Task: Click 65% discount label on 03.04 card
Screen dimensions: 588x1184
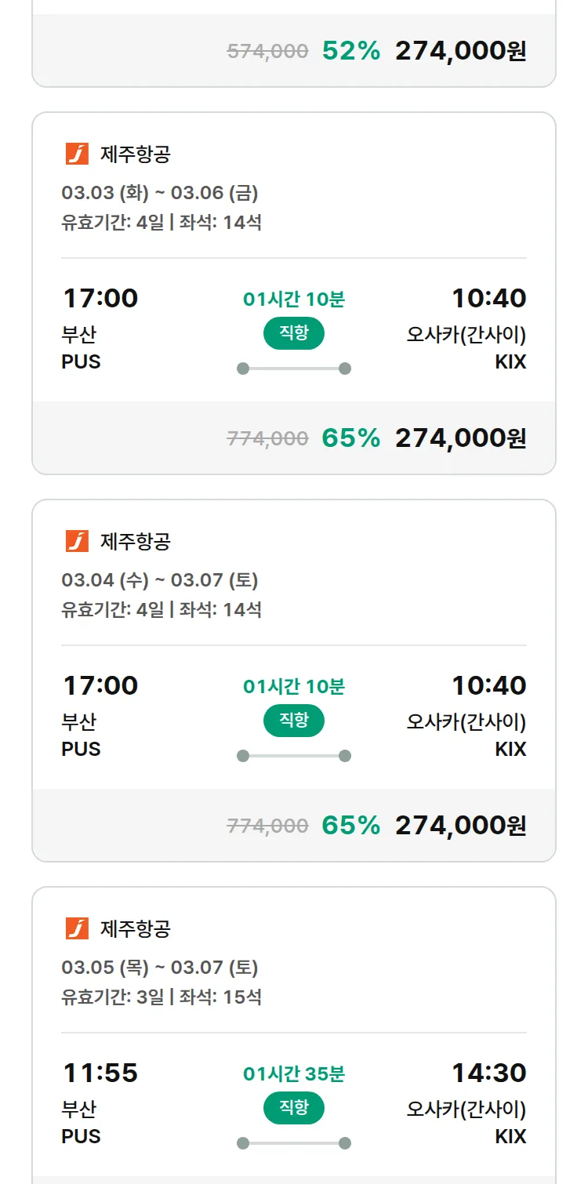Action: [x=350, y=826]
